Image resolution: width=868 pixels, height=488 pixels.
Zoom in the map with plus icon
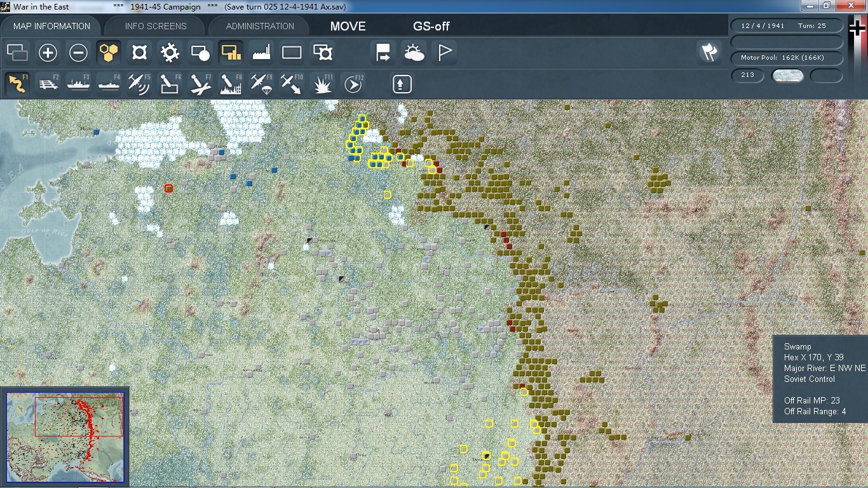(48, 52)
